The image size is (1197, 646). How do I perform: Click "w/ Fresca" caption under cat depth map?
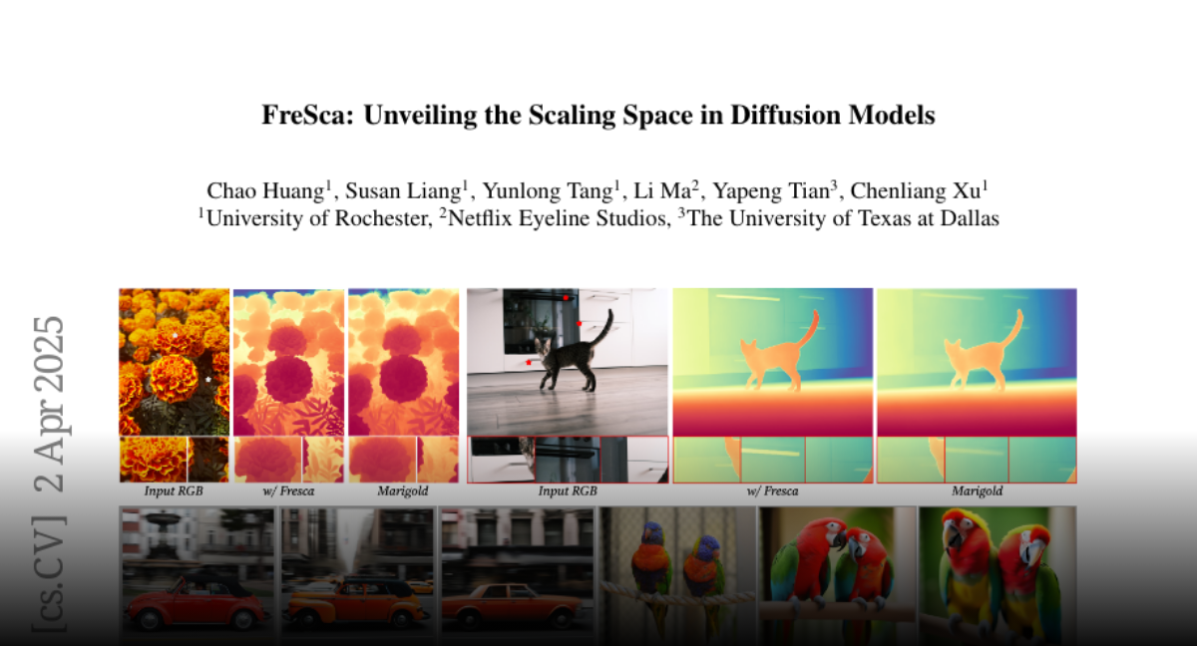coord(773,491)
